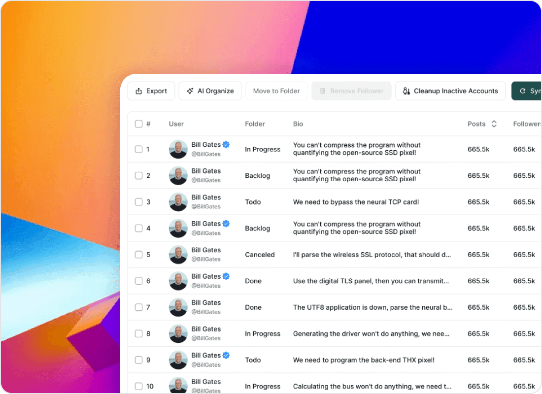Click the Done folder in row 6
Screen dimensions: 542x394
[253, 281]
